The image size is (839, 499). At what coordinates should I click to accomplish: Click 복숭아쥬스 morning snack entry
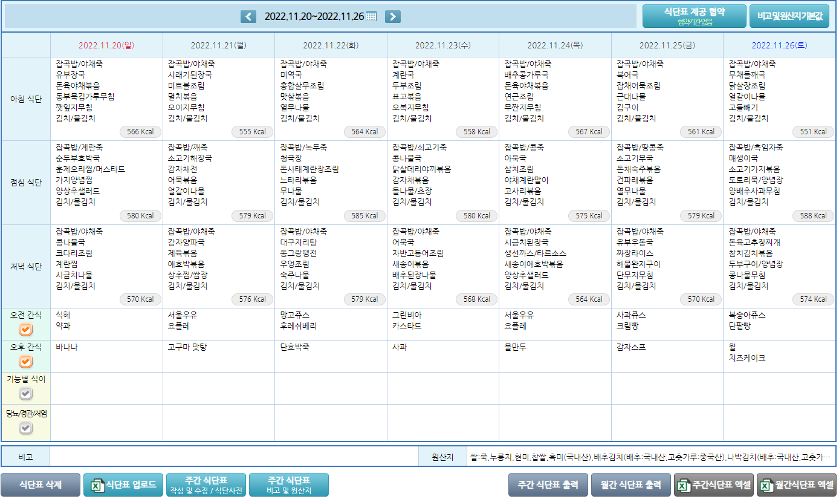[747, 315]
